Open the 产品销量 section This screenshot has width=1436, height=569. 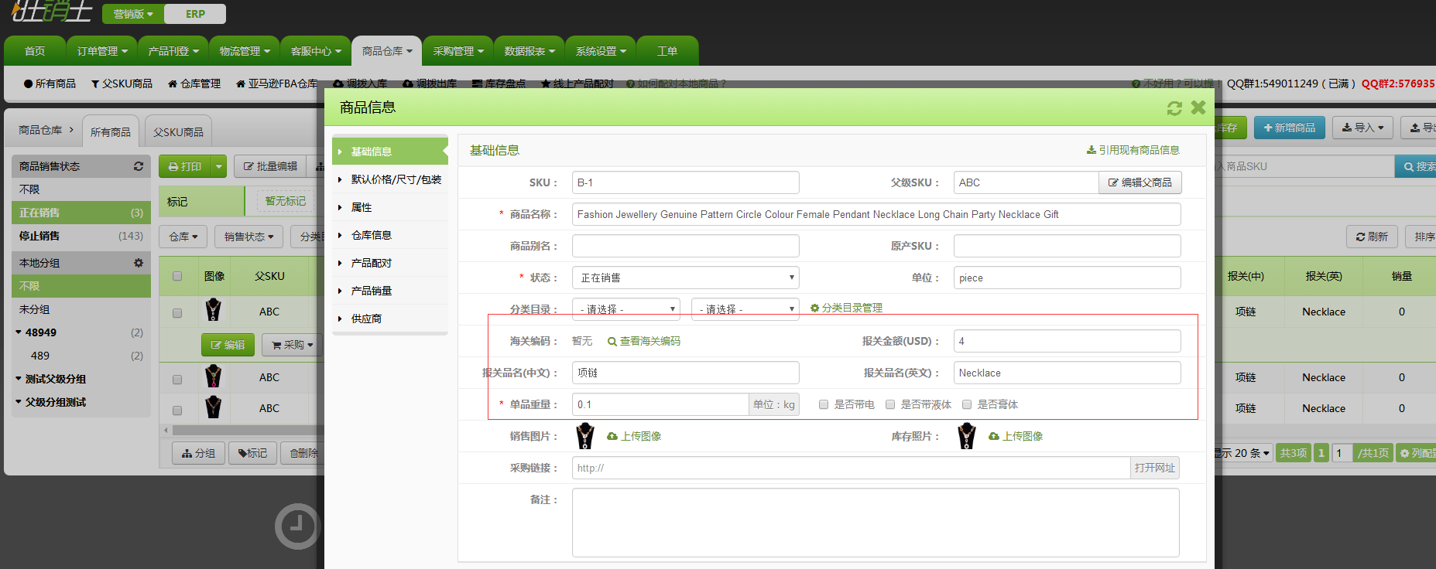pyautogui.click(x=390, y=291)
